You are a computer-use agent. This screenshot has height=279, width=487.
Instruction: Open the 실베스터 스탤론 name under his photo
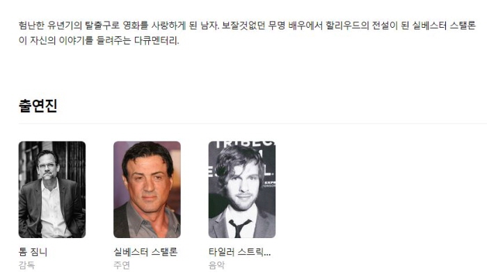(x=145, y=252)
